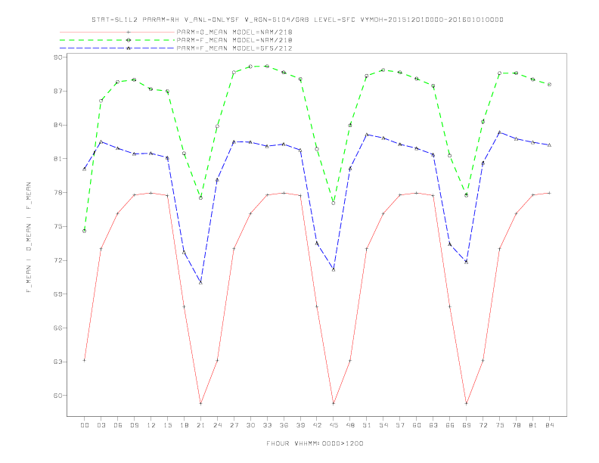
Task: Click x-axis forecast hour label 81
Action: pyautogui.click(x=533, y=425)
